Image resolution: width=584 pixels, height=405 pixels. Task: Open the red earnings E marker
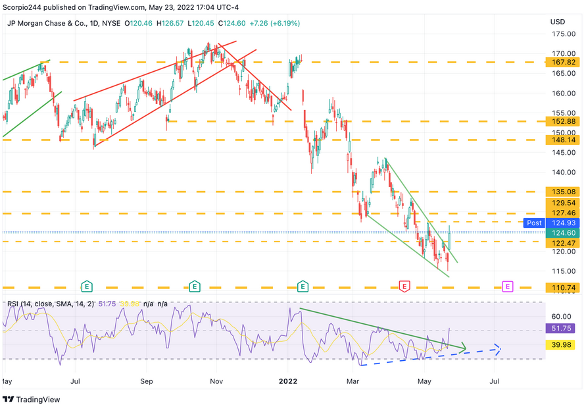click(404, 286)
